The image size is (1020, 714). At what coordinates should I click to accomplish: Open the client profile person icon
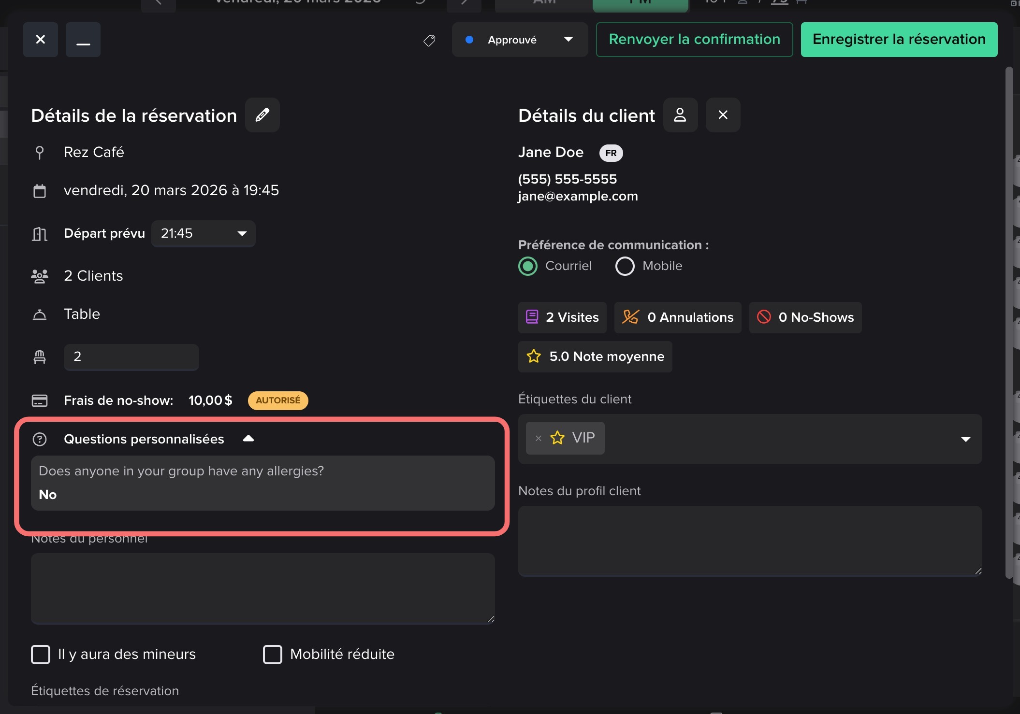[680, 115]
